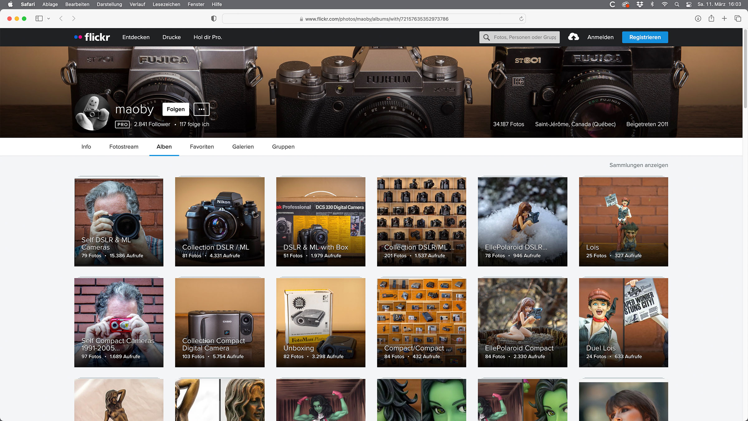The width and height of the screenshot is (748, 421).
Task: Click the Folgen button
Action: 176,109
